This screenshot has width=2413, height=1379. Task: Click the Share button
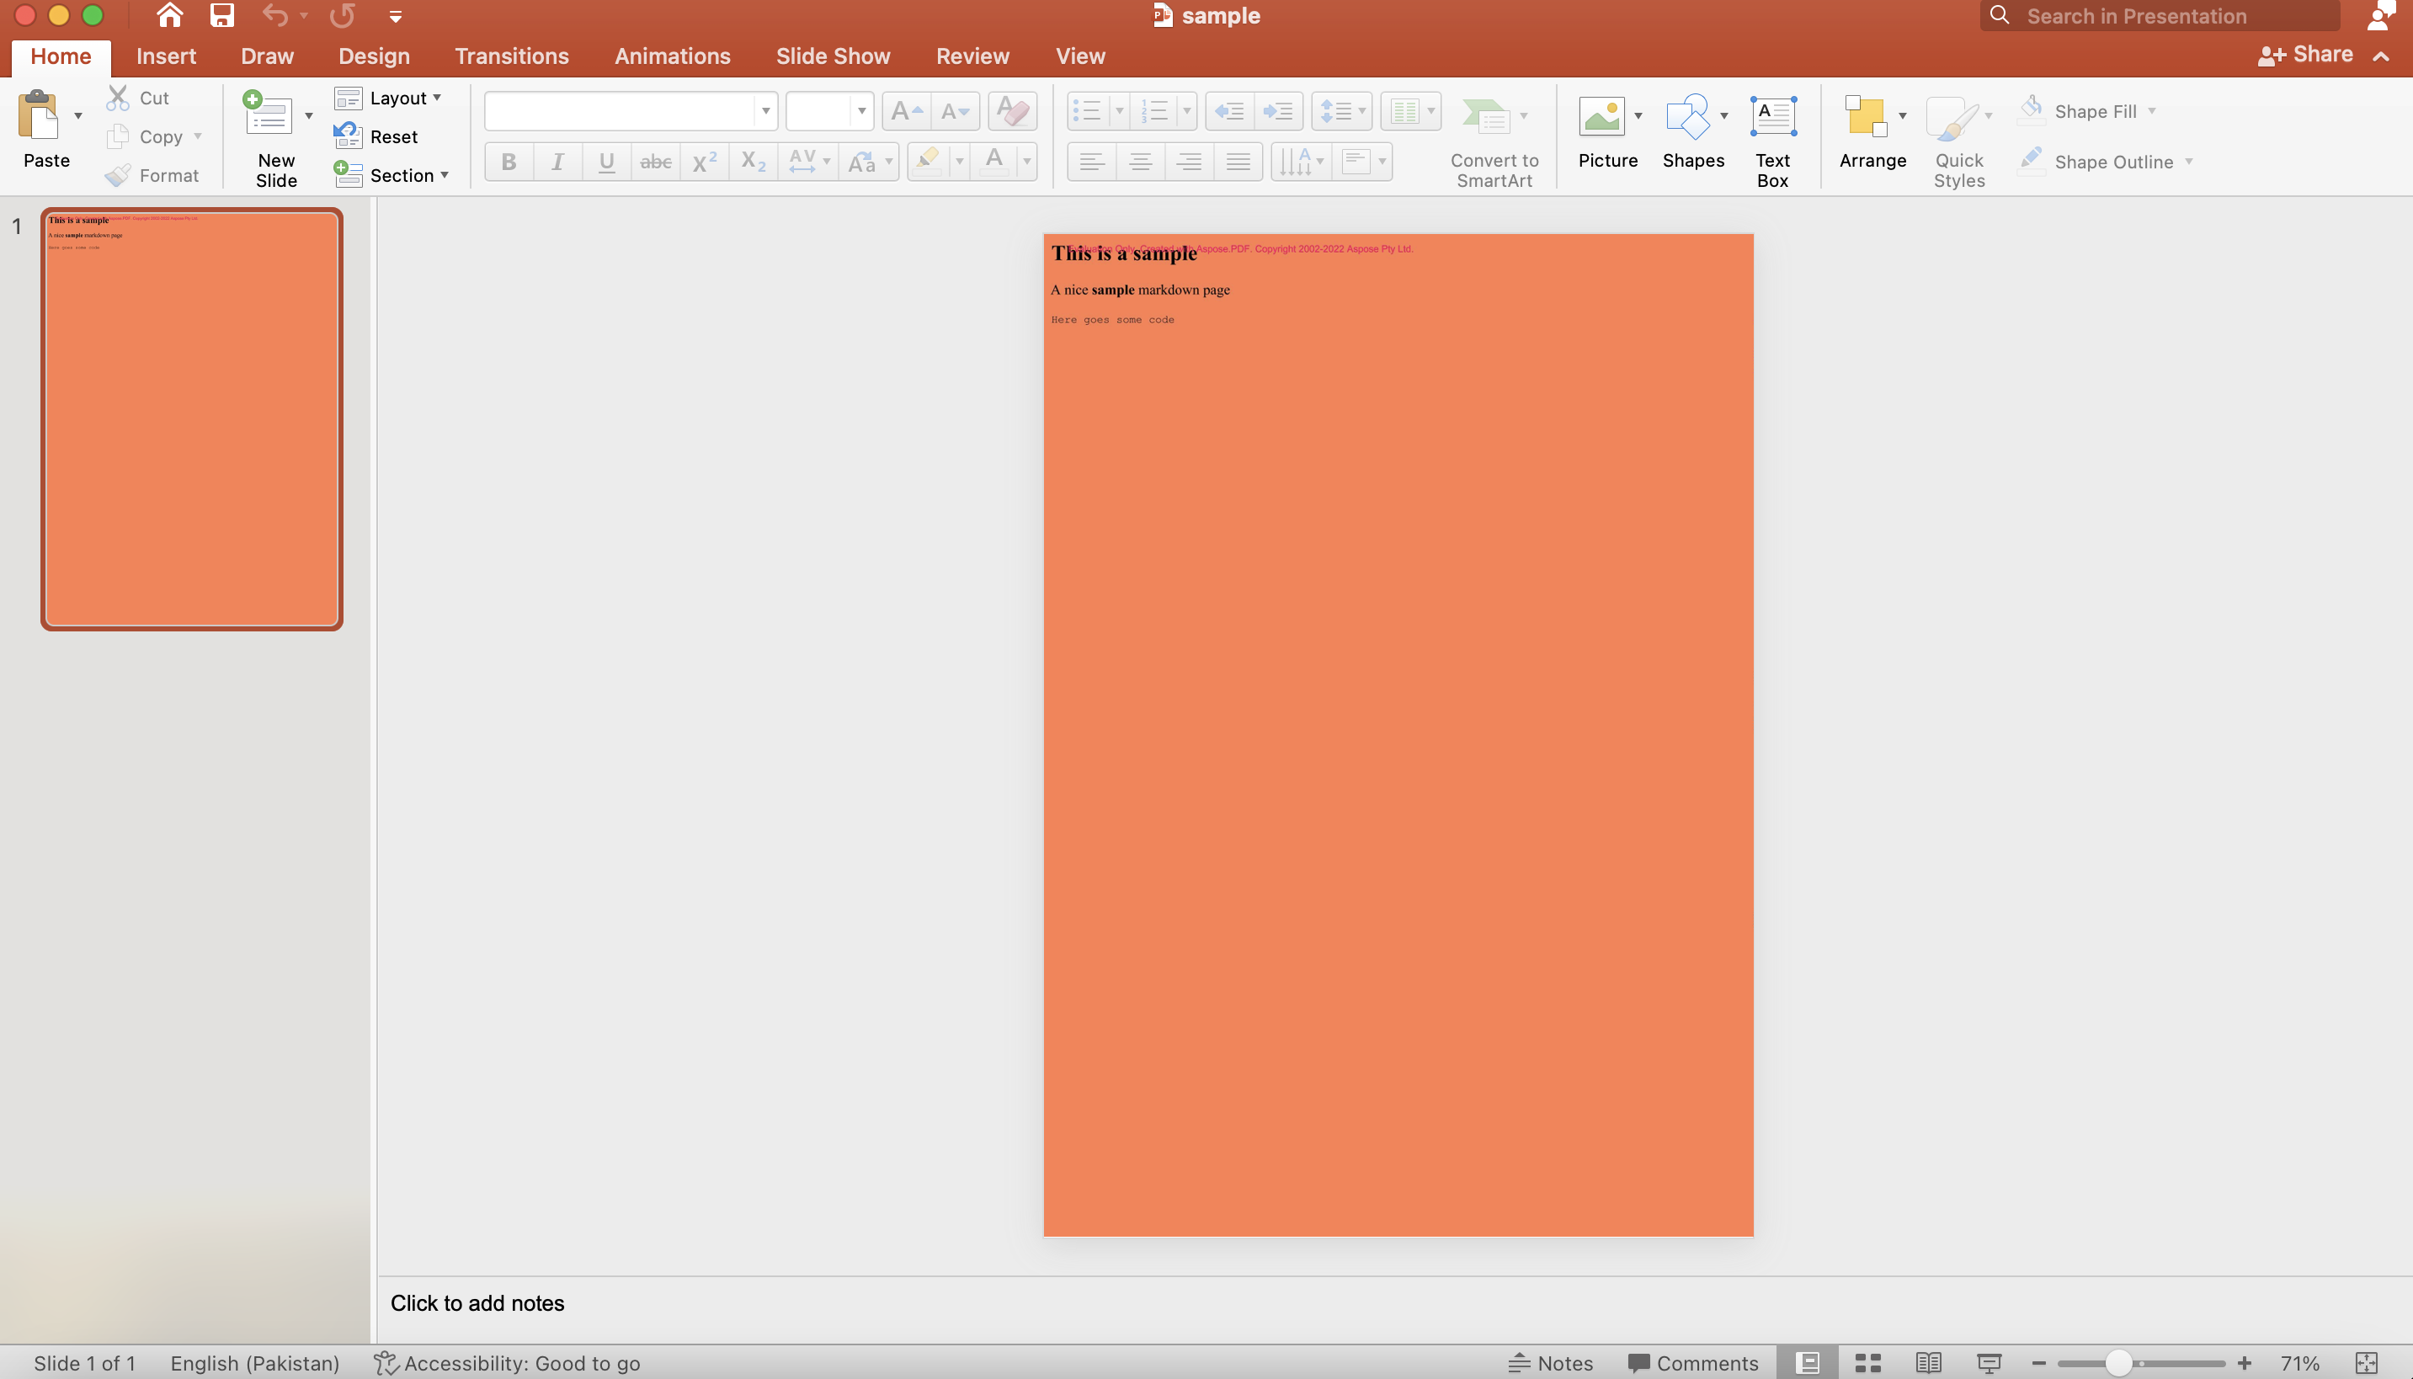[2307, 54]
